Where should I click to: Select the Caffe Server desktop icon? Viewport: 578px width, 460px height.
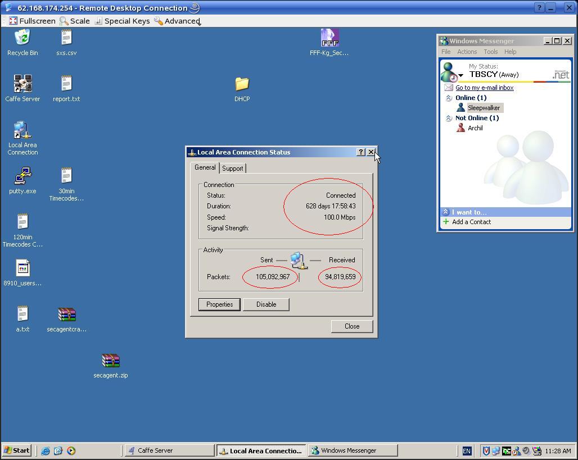pos(22,85)
